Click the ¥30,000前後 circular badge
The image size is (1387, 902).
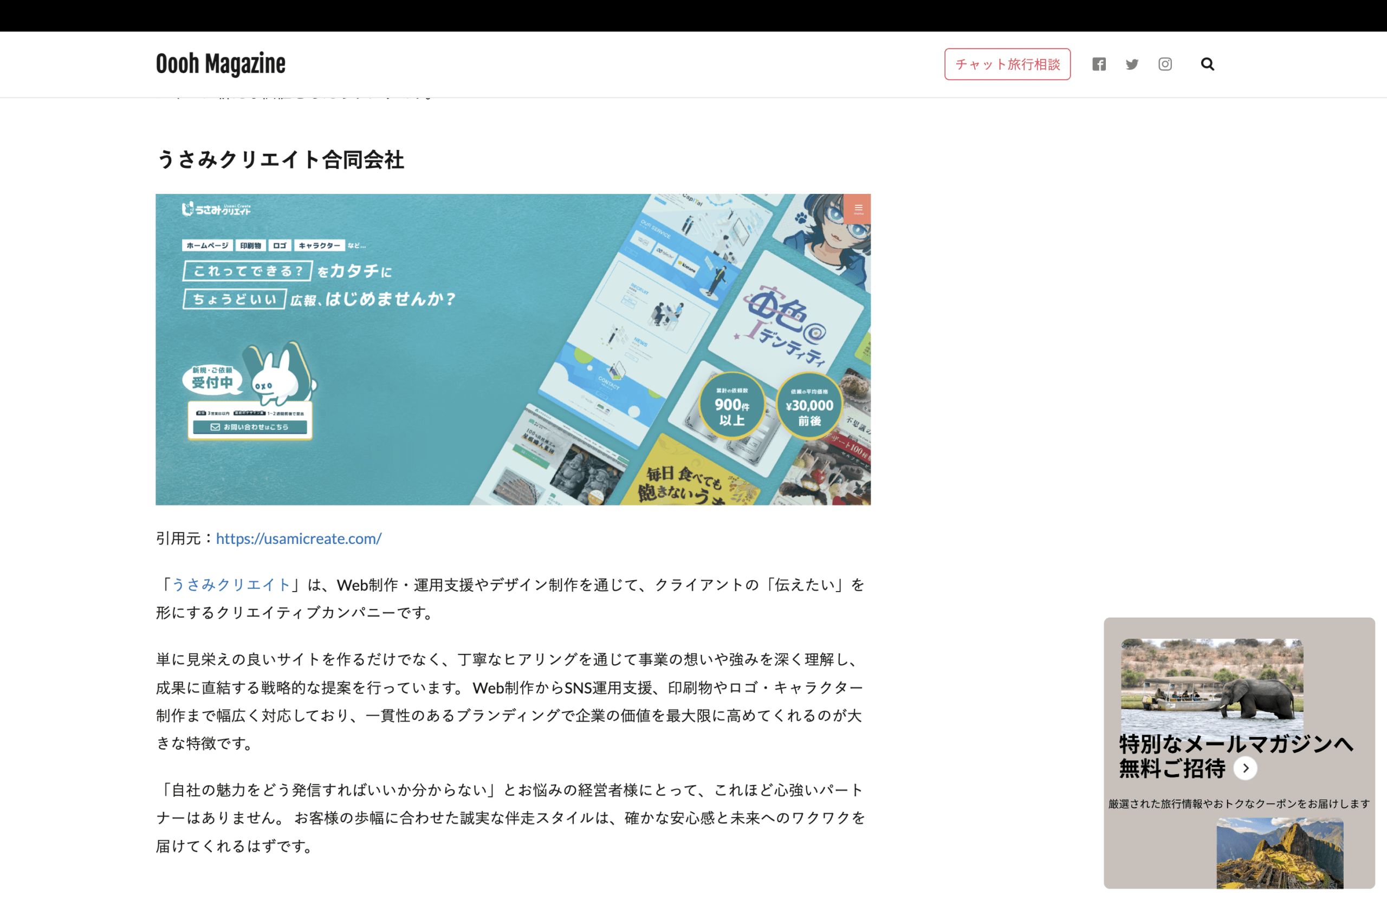pos(809,406)
